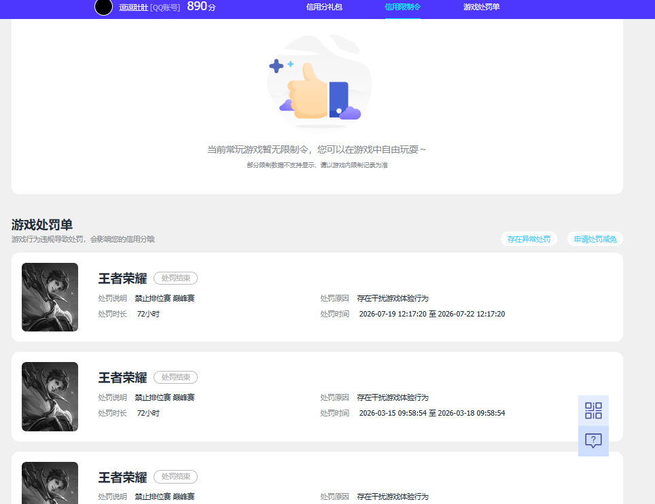
Task: Click 处罚结束 badge for 2026-07-19 penalty
Action: [176, 278]
